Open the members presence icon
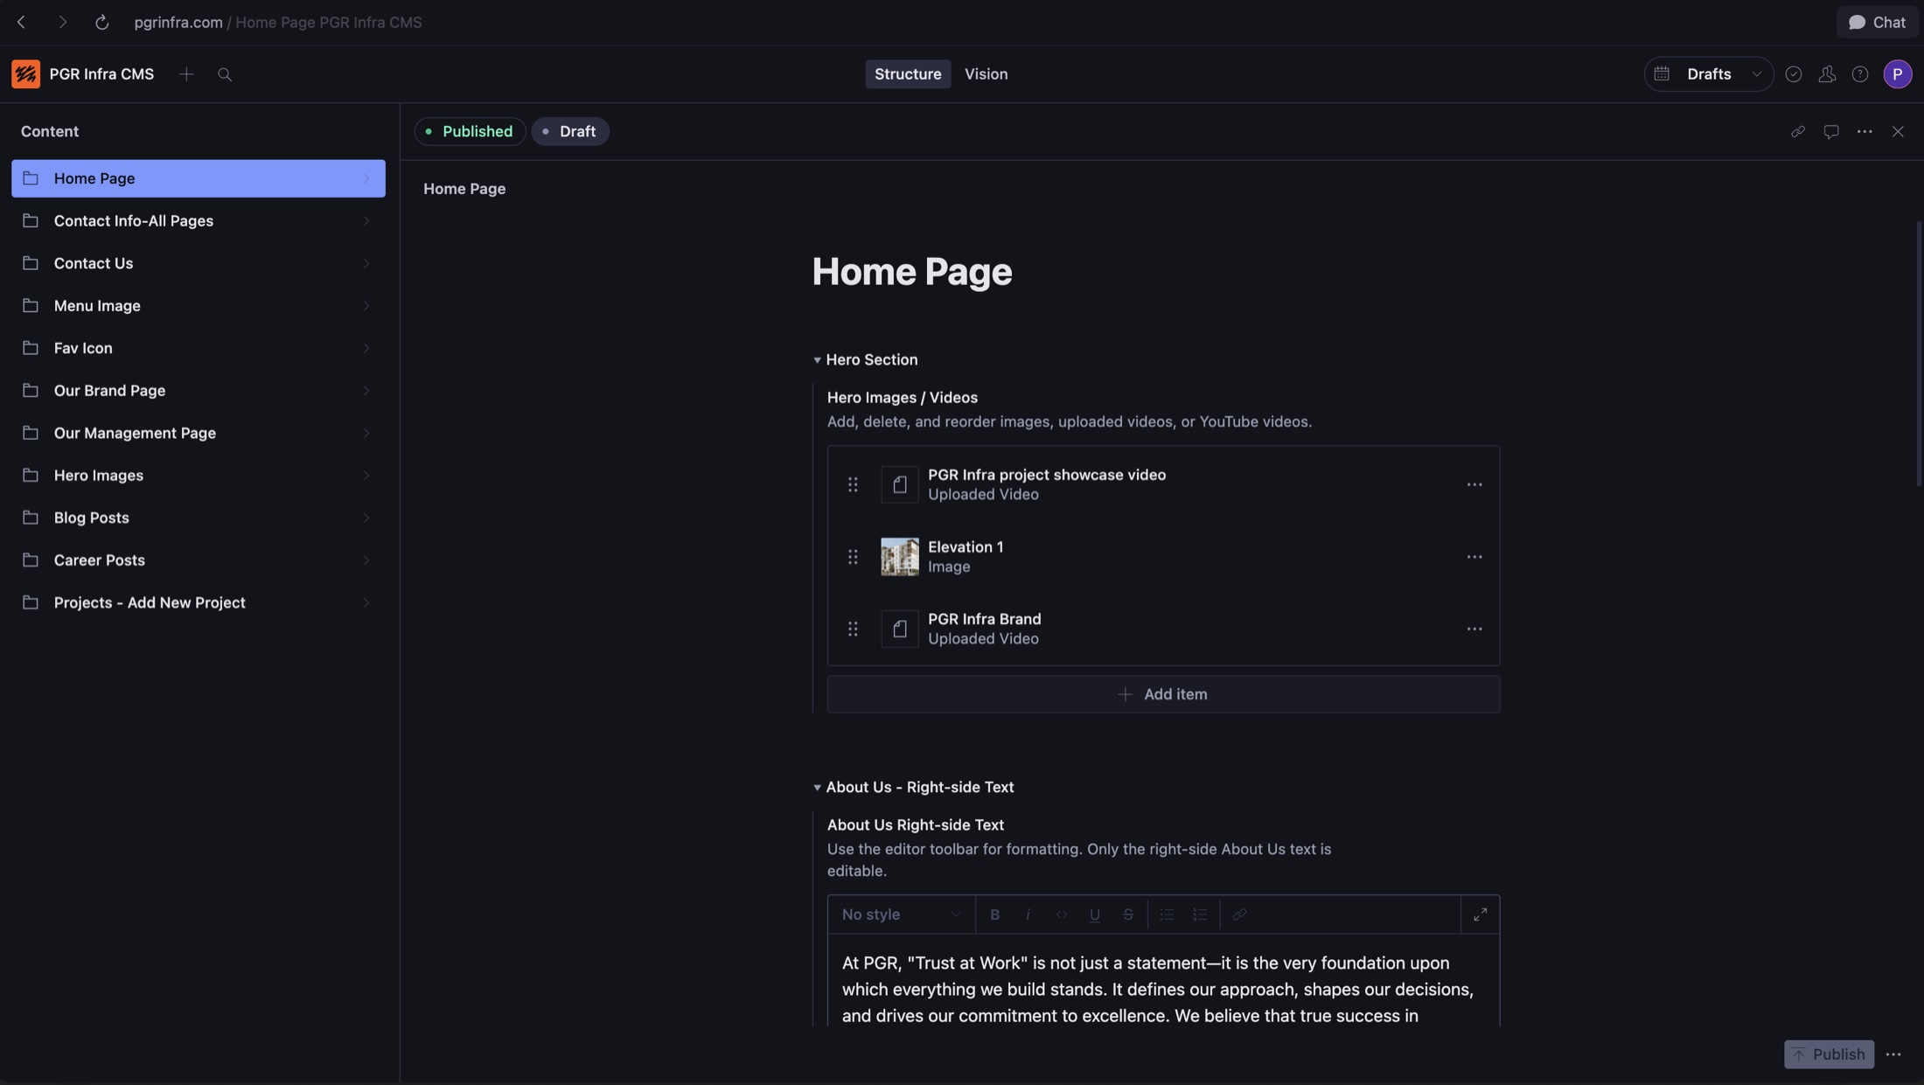 (1827, 74)
